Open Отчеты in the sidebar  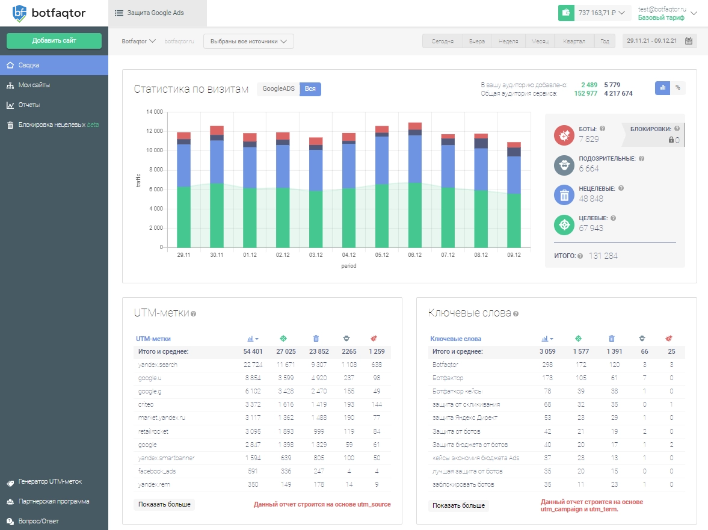pos(29,105)
